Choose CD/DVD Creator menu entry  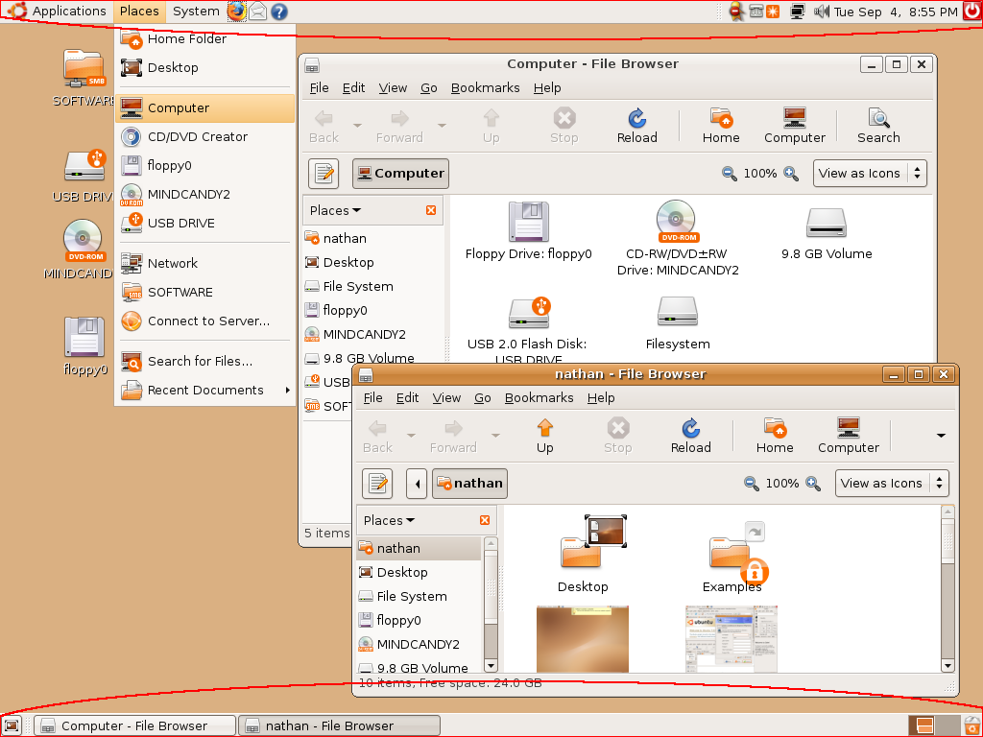pos(204,136)
